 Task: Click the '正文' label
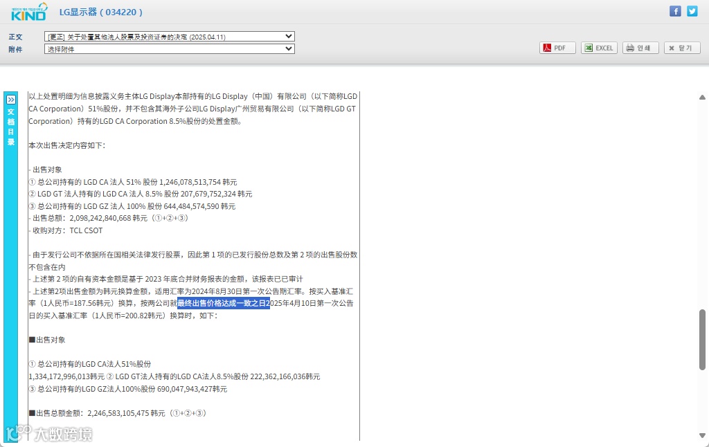pos(15,37)
